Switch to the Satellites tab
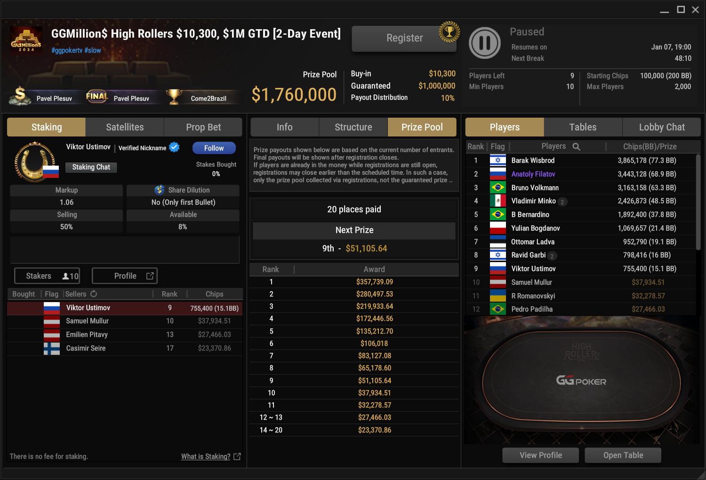 coord(125,127)
